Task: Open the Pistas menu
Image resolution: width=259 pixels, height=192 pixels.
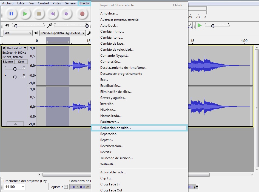Action: pos(57,3)
